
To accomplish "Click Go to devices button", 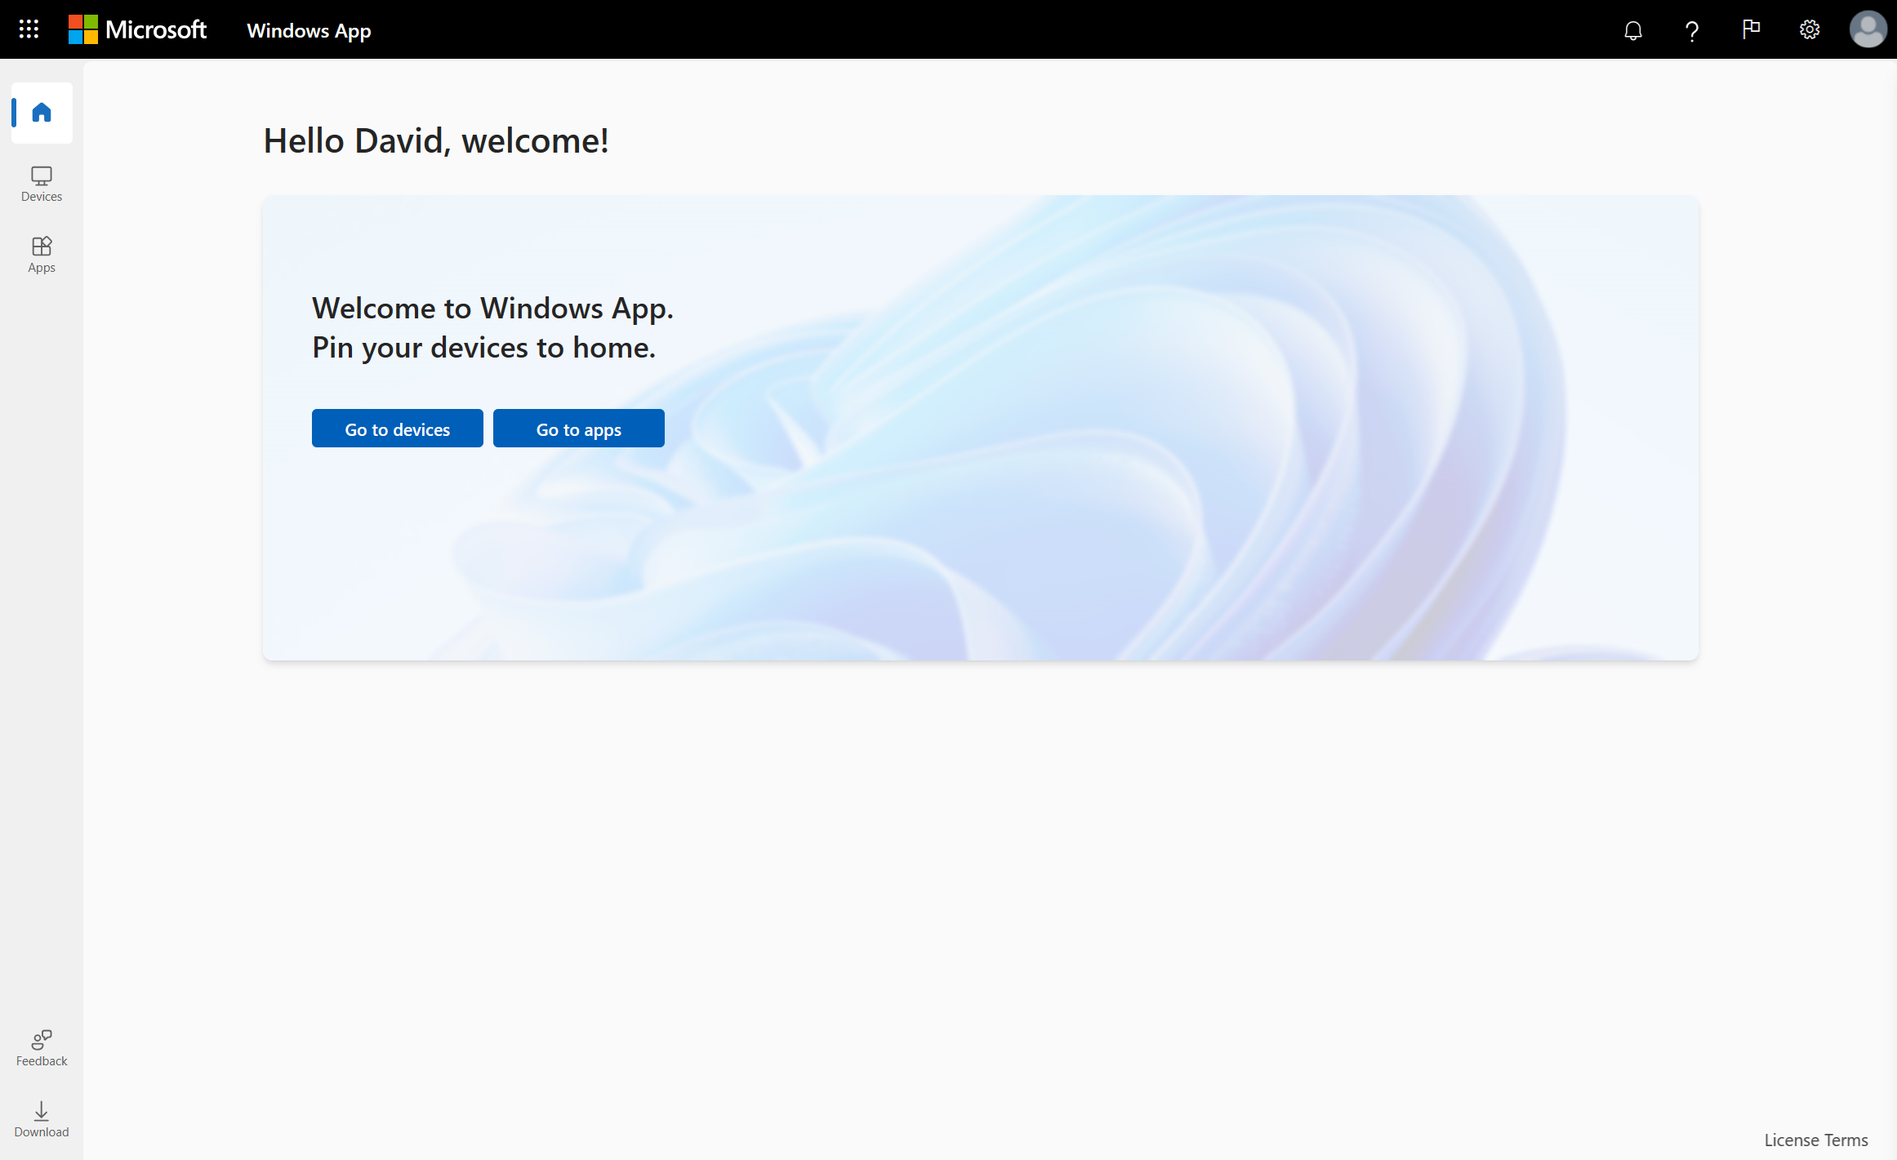I will (x=397, y=429).
